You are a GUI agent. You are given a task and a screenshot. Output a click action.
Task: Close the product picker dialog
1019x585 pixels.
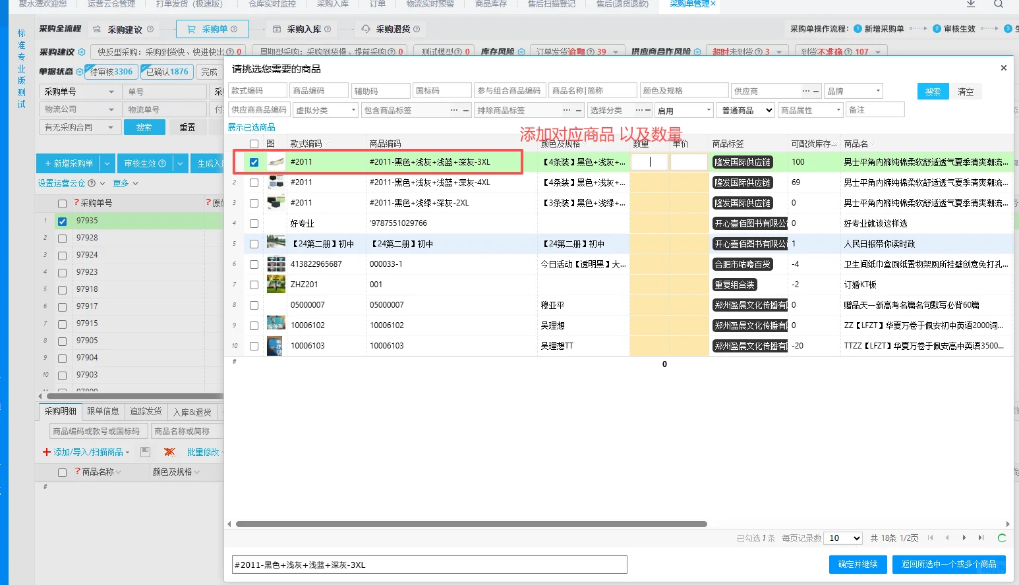[x=1003, y=68]
